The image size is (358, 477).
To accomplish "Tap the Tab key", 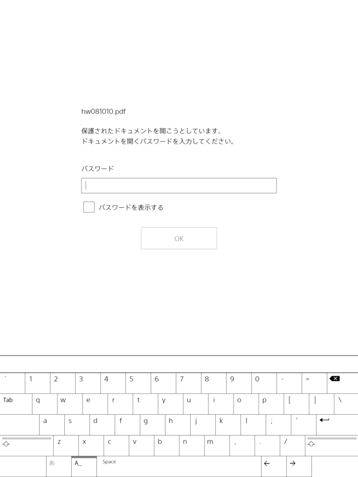I will pos(16,404).
